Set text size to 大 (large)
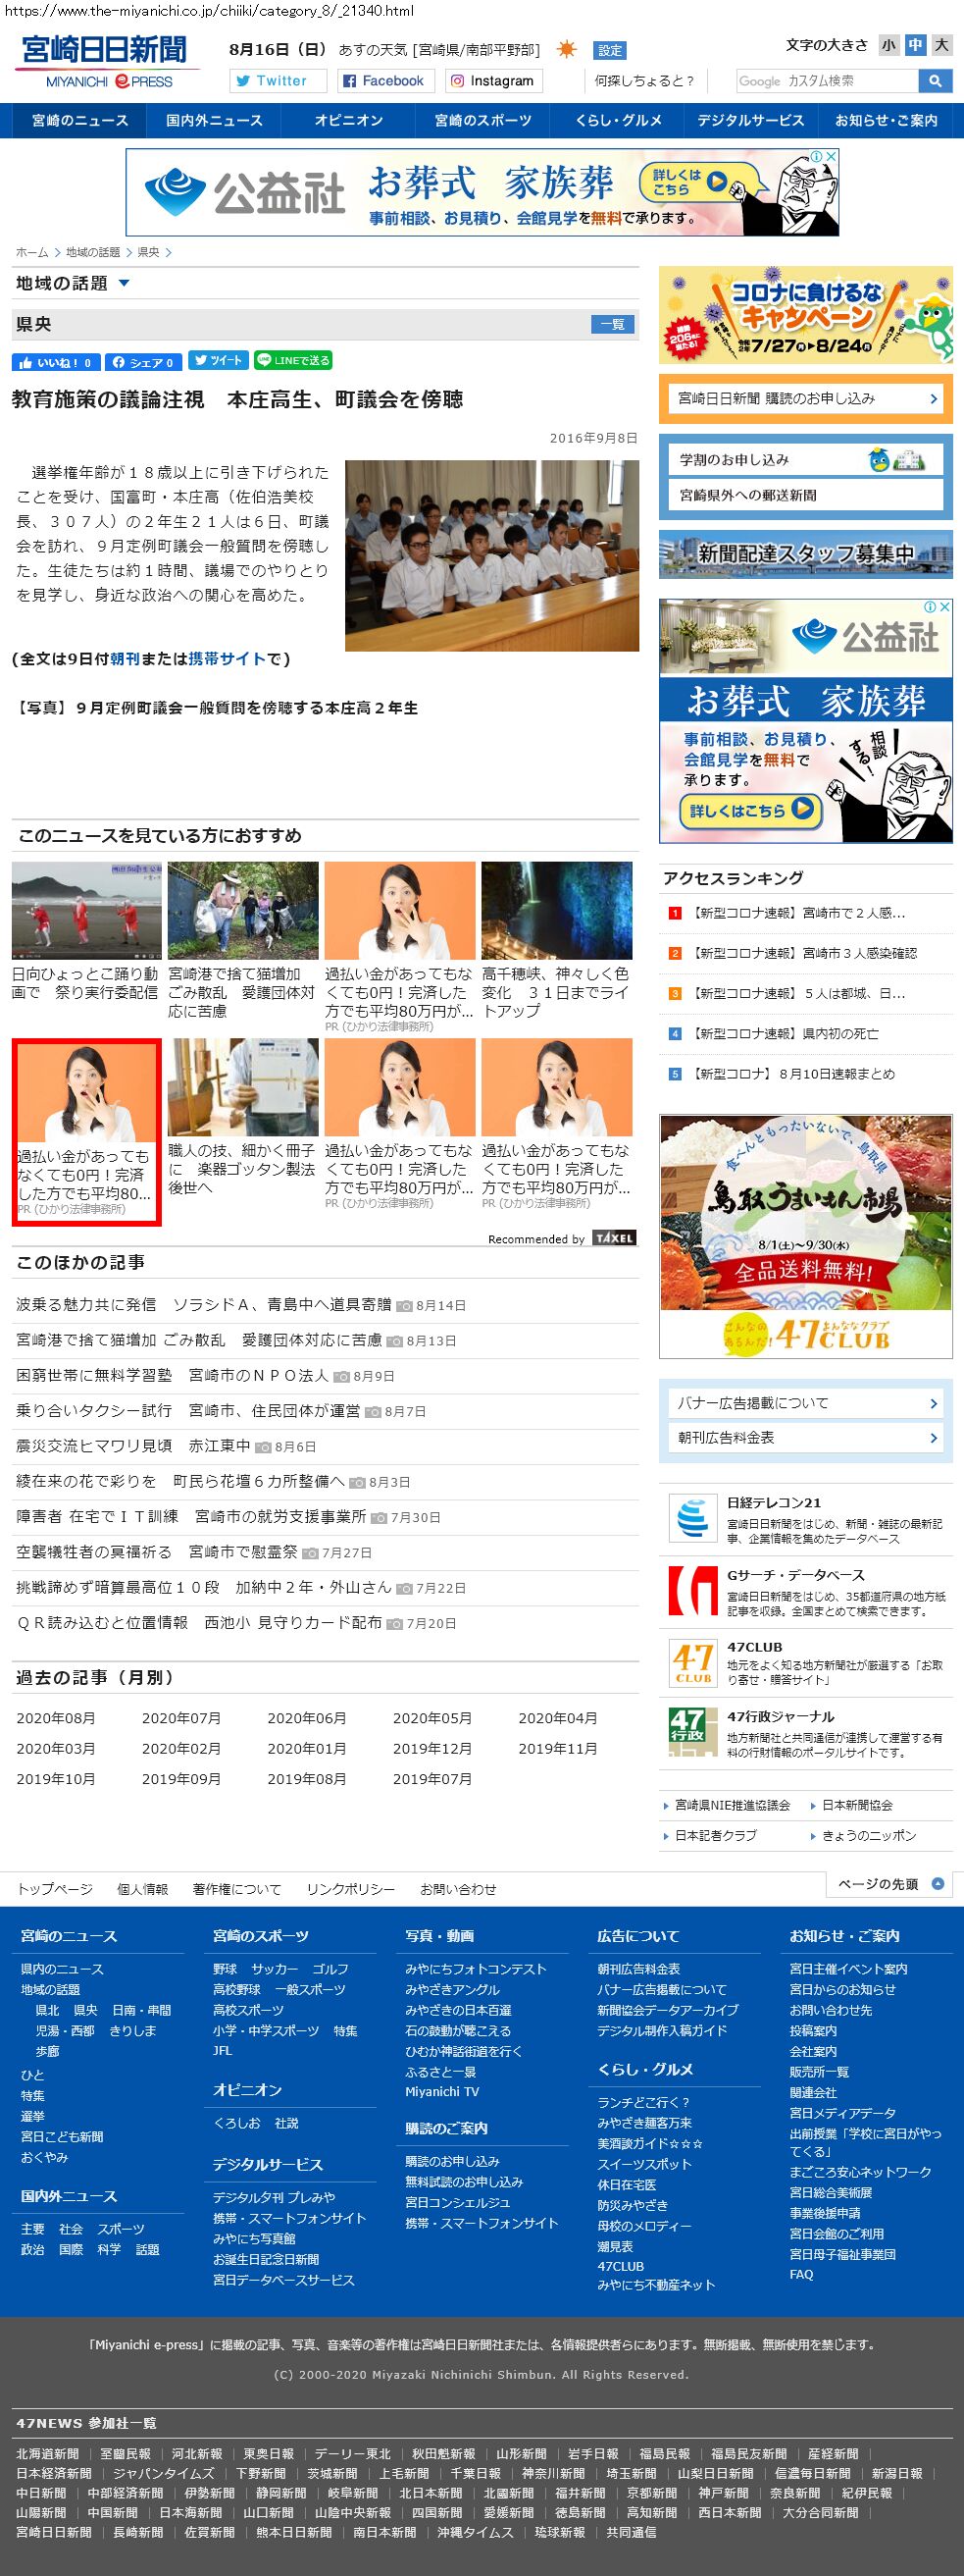The height and width of the screenshot is (2576, 964). coord(941,45)
